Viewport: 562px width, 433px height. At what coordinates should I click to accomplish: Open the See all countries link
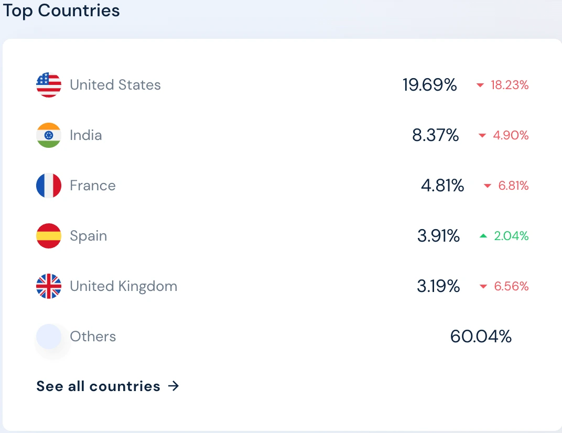pos(99,386)
